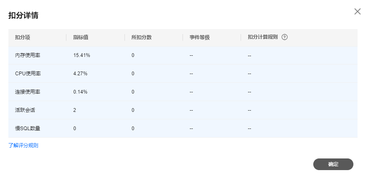
Task: Click the 活跃会话 indicator value 2
Action: pos(75,110)
